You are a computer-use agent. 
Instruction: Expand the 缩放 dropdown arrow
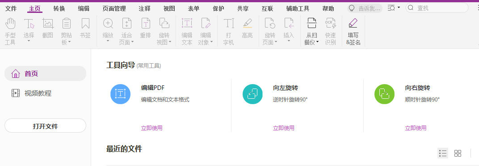pos(108,41)
